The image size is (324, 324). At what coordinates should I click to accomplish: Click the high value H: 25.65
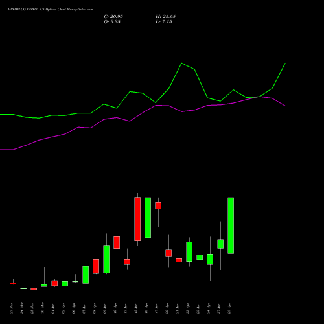pos(165,17)
